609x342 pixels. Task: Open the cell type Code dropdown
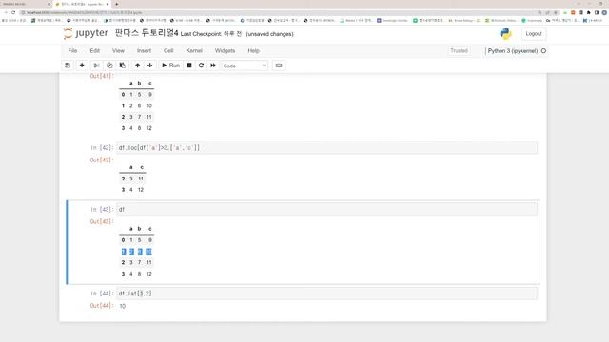(245, 66)
